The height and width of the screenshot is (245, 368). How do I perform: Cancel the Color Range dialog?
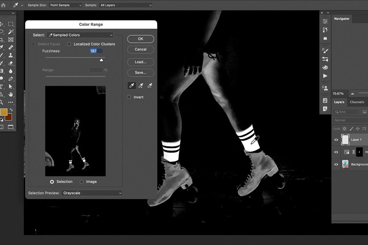tap(140, 49)
